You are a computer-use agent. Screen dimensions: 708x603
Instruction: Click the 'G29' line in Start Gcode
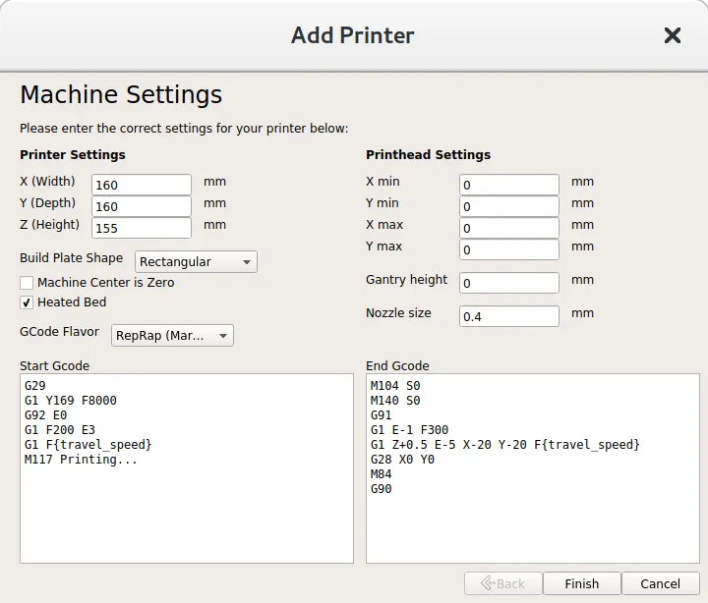point(35,386)
